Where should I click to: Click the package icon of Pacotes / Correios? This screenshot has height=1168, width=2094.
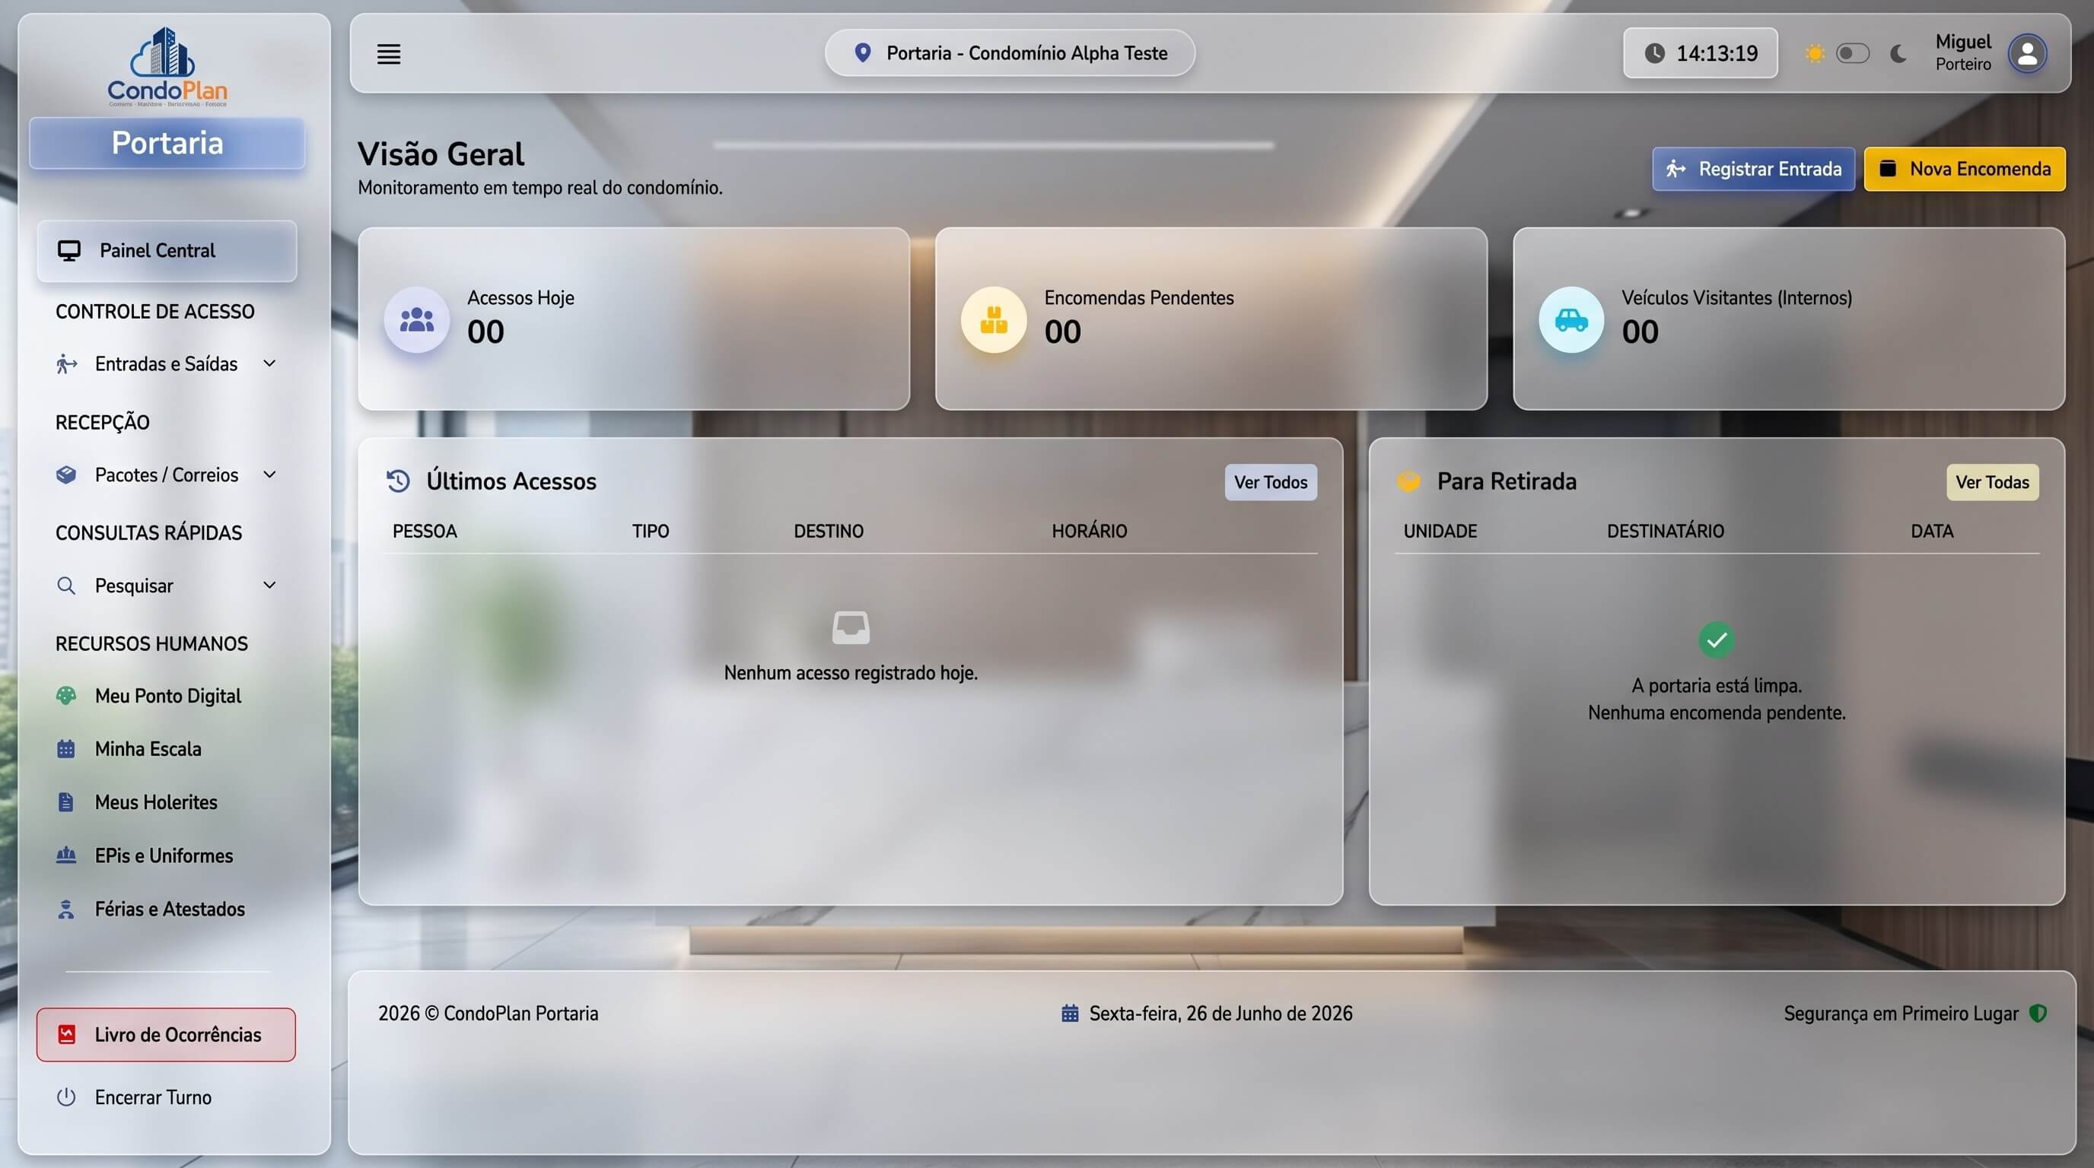pos(66,474)
